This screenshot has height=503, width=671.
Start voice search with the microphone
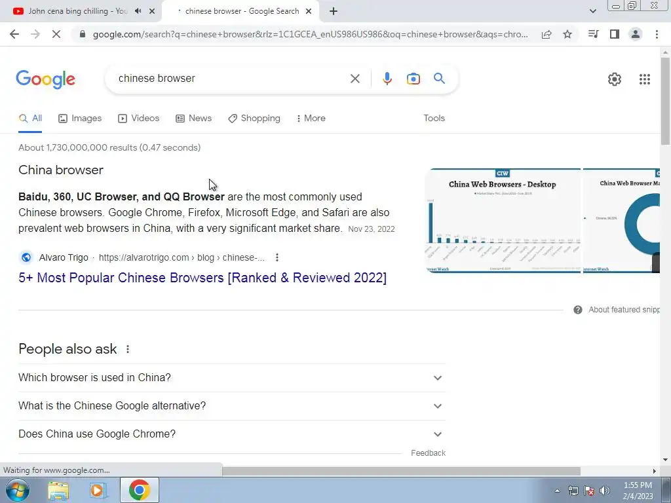click(387, 79)
